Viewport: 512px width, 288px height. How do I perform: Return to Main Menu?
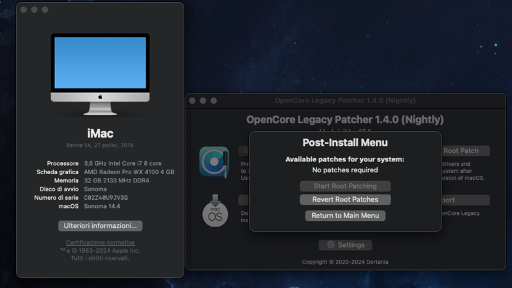(345, 216)
